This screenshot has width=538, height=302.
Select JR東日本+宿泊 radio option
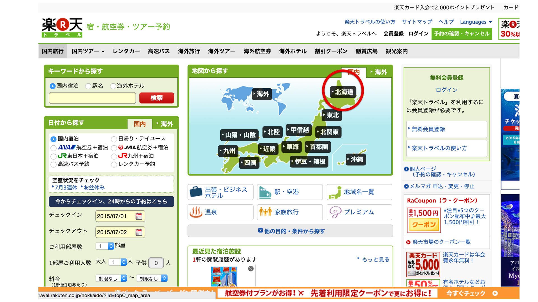tap(53, 156)
